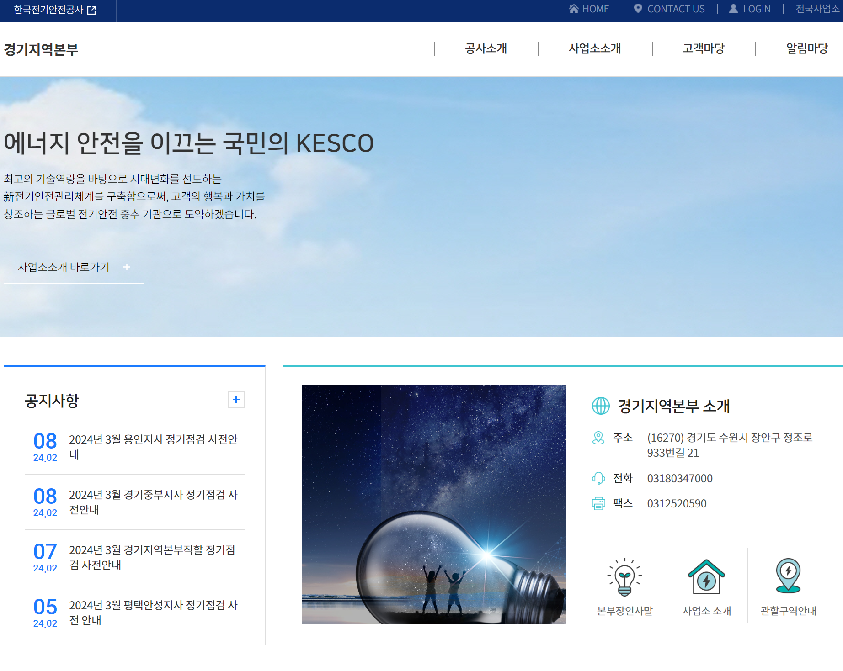Click the 경기지역본부 소개 heading
Image resolution: width=843 pixels, height=671 pixels.
click(673, 406)
